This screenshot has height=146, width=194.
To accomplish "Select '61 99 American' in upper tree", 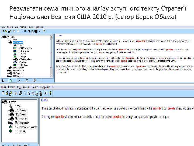I will coord(18,68).
